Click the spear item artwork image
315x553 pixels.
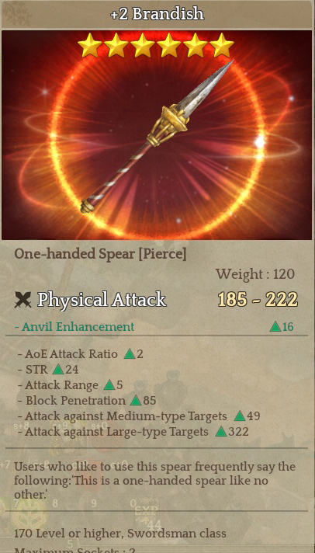[157, 135]
